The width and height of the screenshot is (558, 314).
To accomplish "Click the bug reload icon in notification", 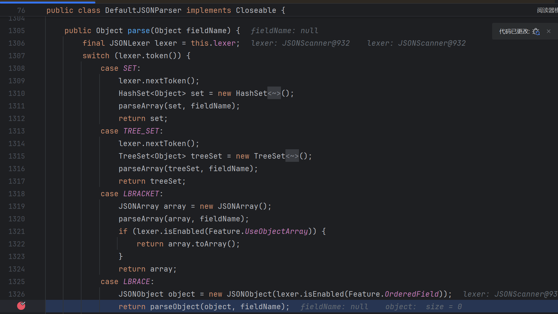I will tap(536, 32).
